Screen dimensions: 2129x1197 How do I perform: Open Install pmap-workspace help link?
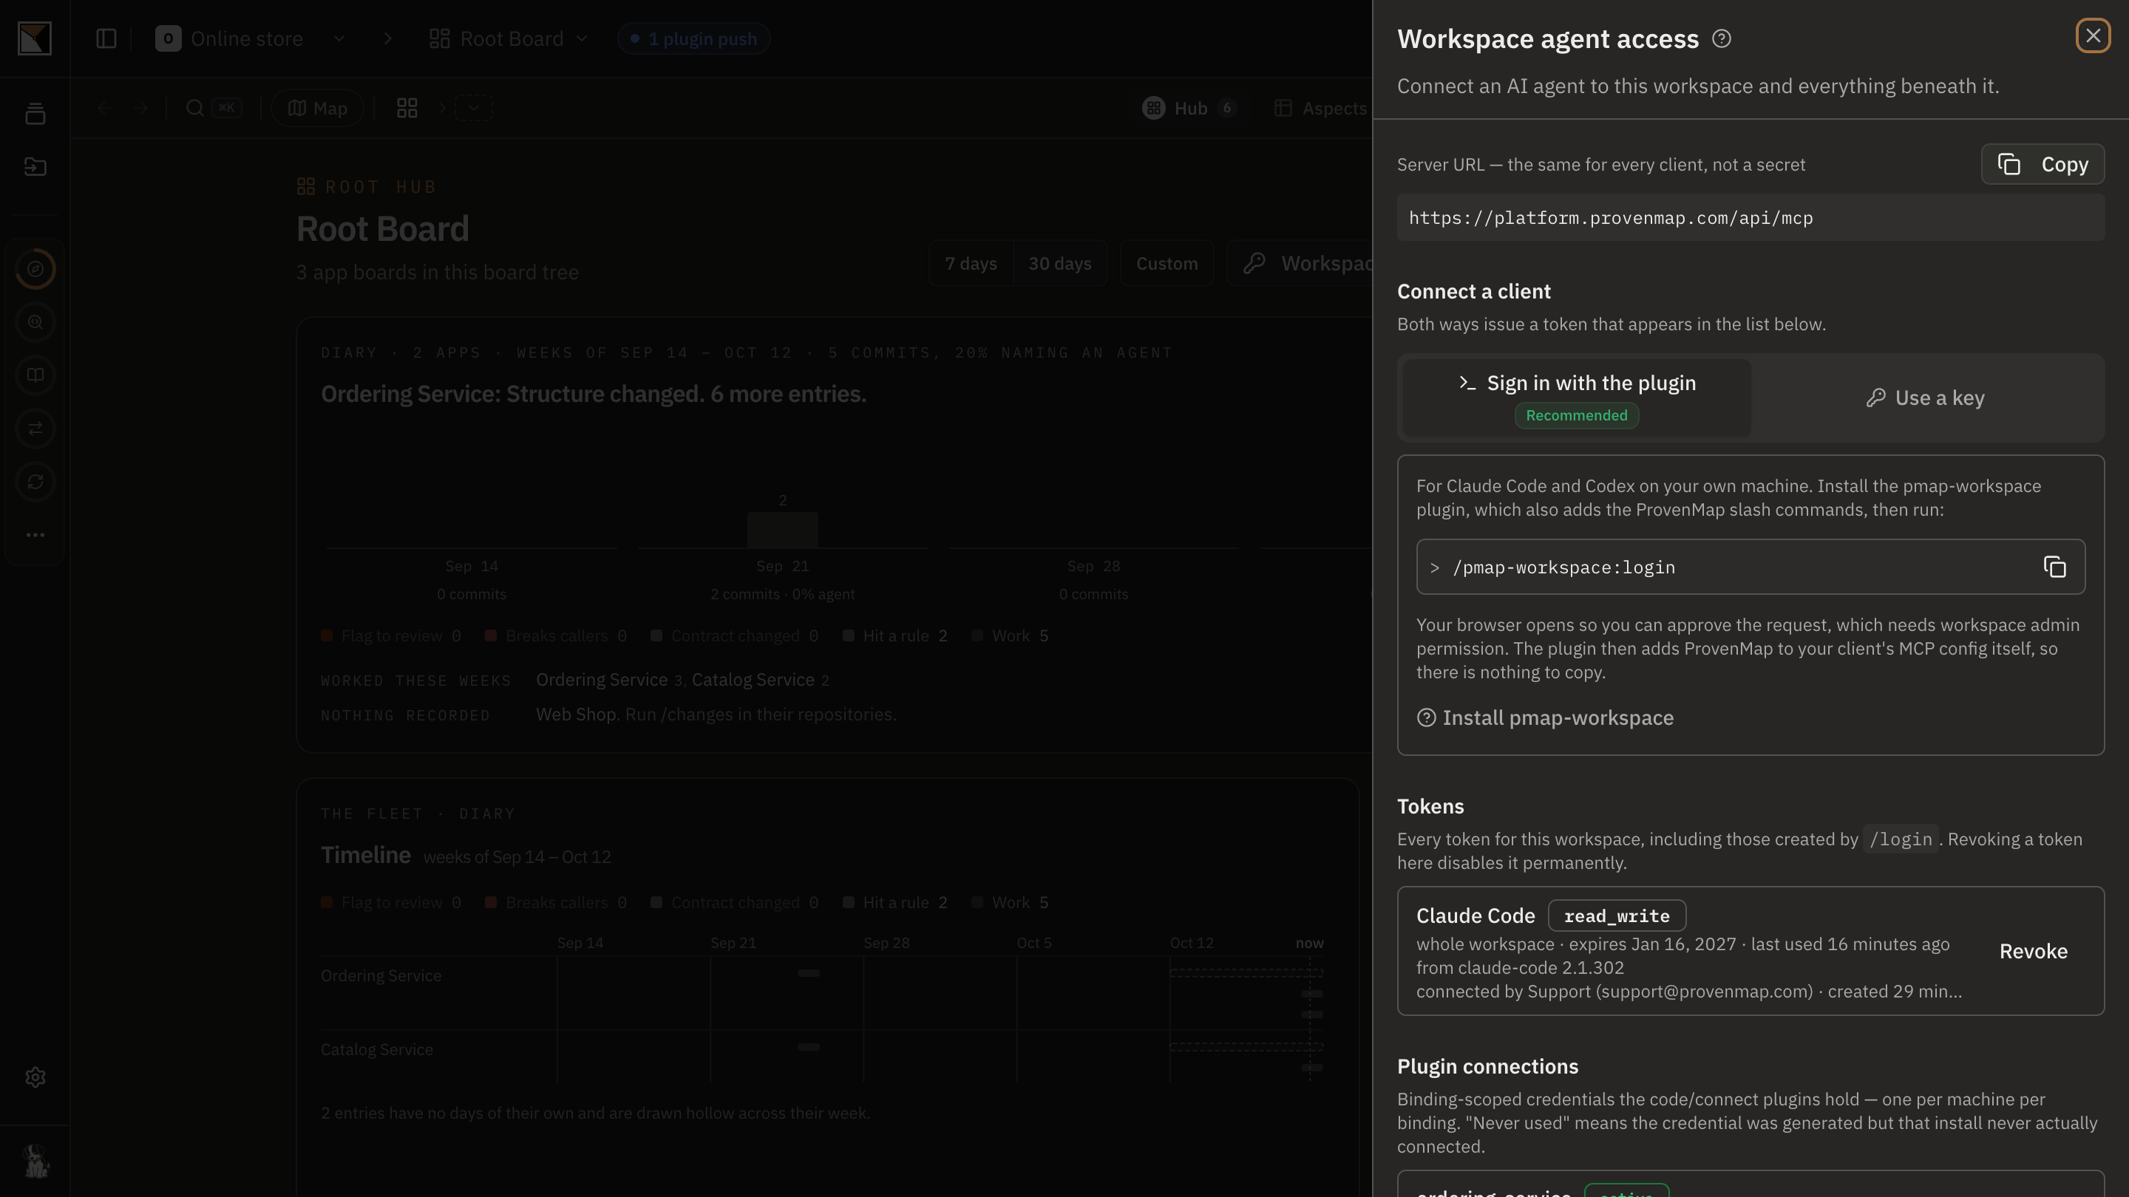(x=1545, y=718)
